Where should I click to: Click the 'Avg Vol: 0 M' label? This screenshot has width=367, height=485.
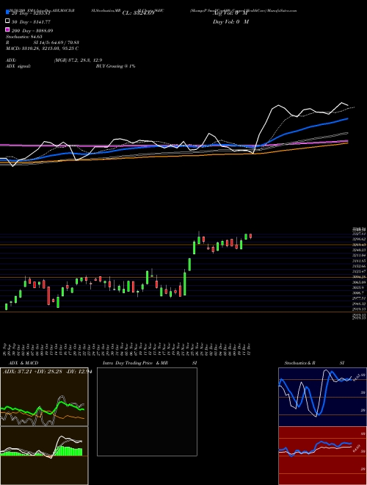point(230,13)
